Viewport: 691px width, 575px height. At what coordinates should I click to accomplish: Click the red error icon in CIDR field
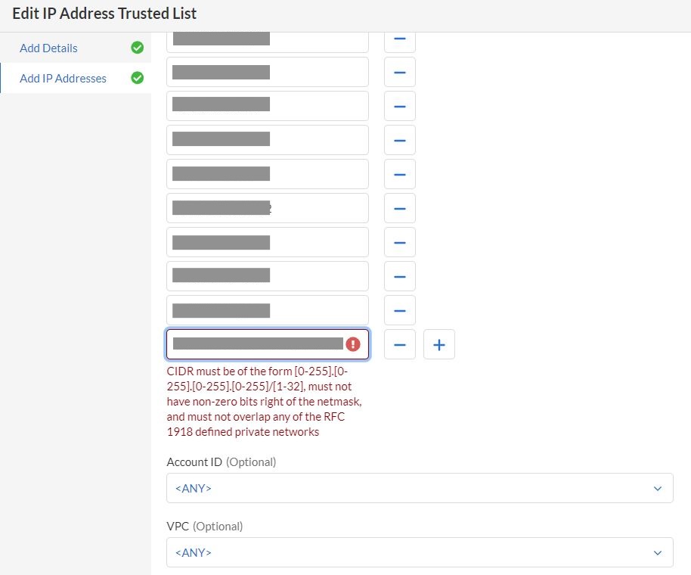(353, 344)
